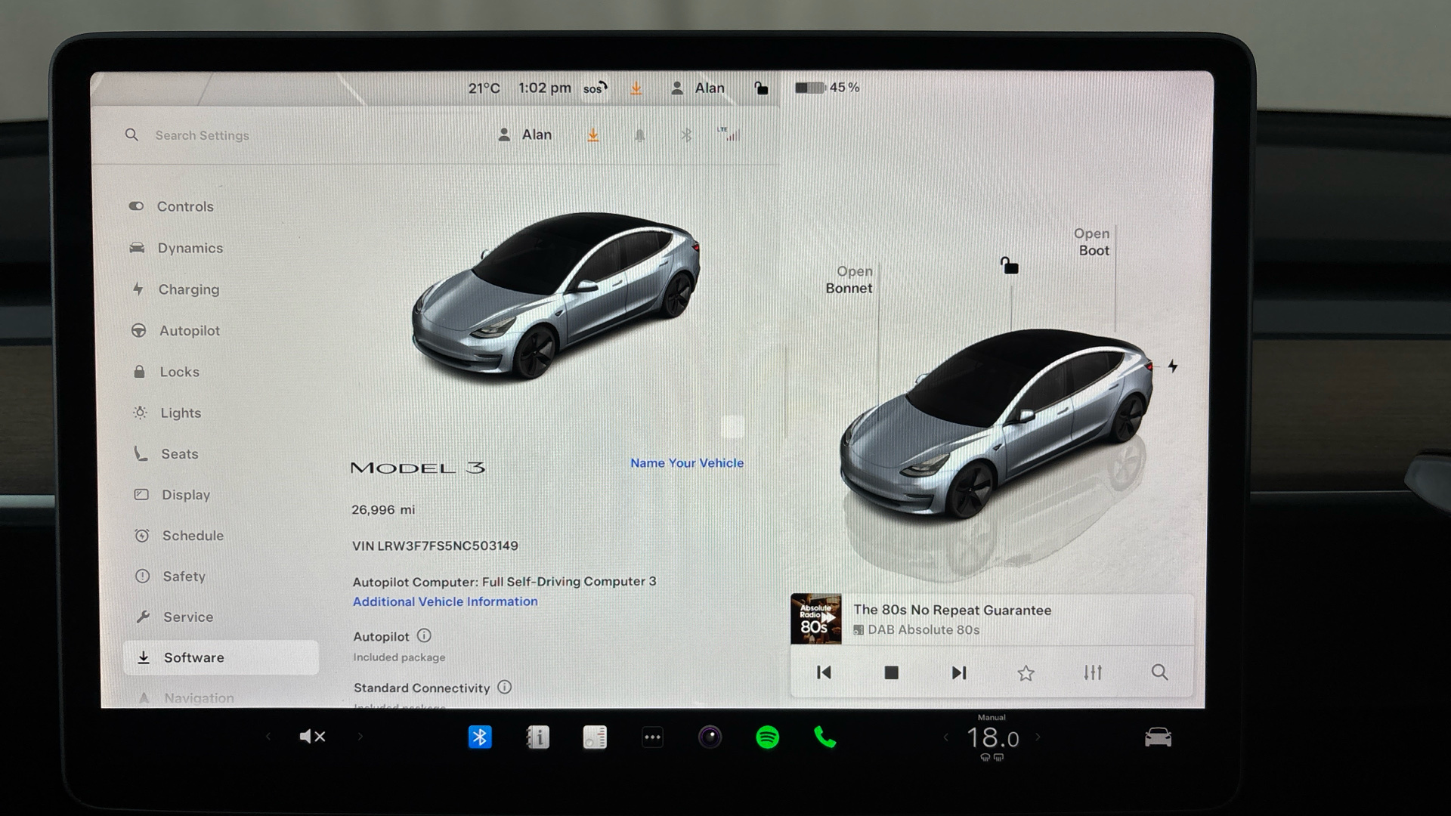
Task: Open media search magnifier
Action: [x=1159, y=672]
